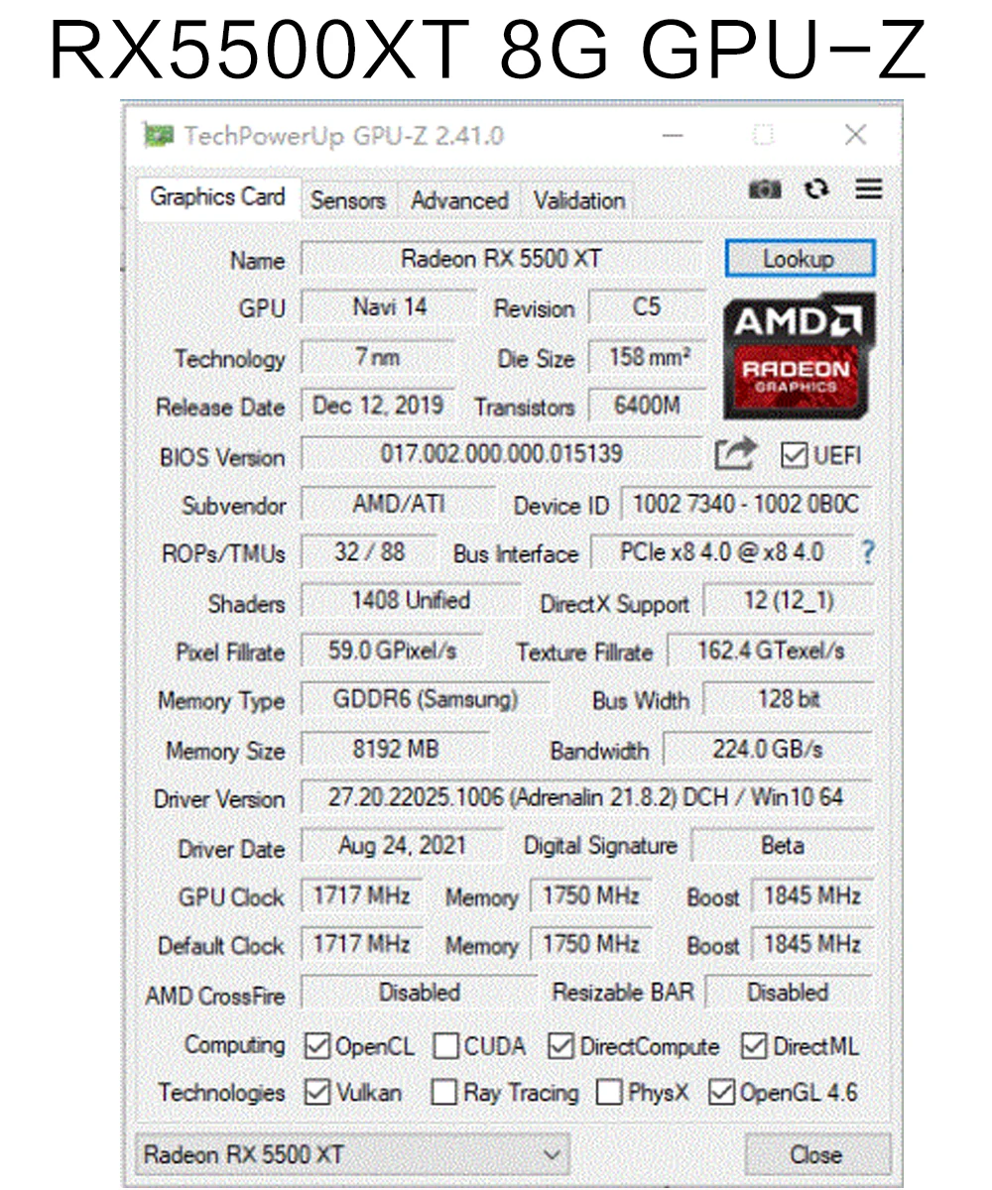Open the hamburger menu icon

868,189
